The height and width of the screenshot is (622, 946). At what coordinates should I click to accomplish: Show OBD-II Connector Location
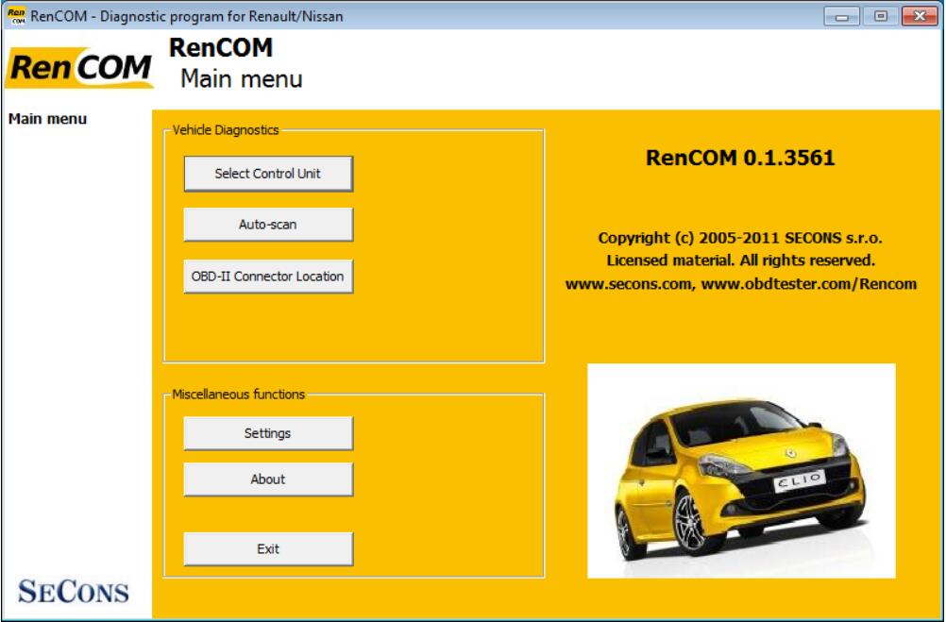[x=268, y=277]
